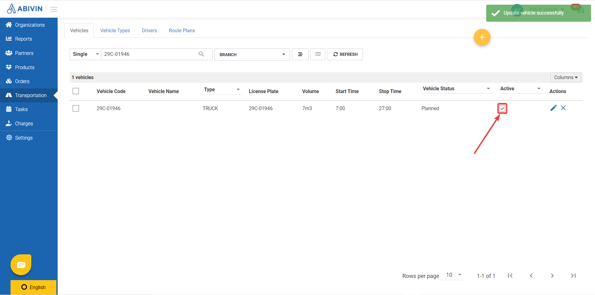Click the Start Time column header

click(347, 91)
